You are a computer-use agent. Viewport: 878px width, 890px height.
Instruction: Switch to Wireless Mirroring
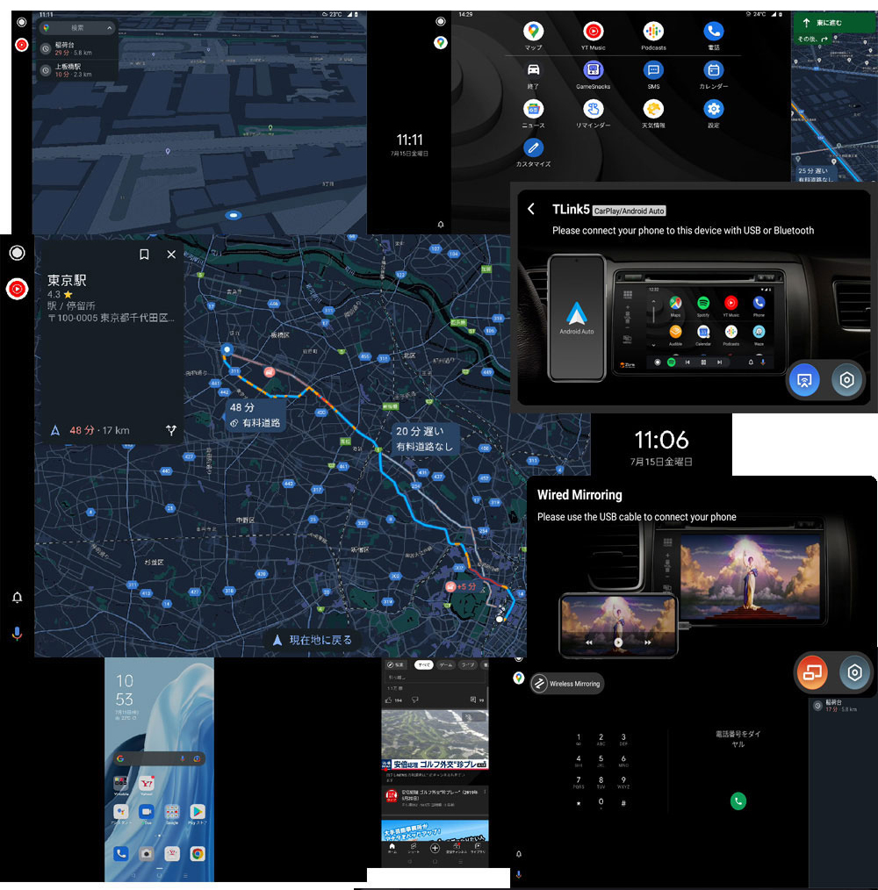click(x=567, y=684)
